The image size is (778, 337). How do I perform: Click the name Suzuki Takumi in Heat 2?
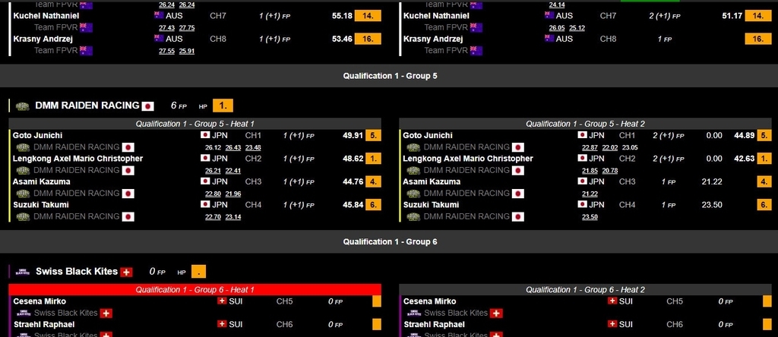pyautogui.click(x=432, y=205)
